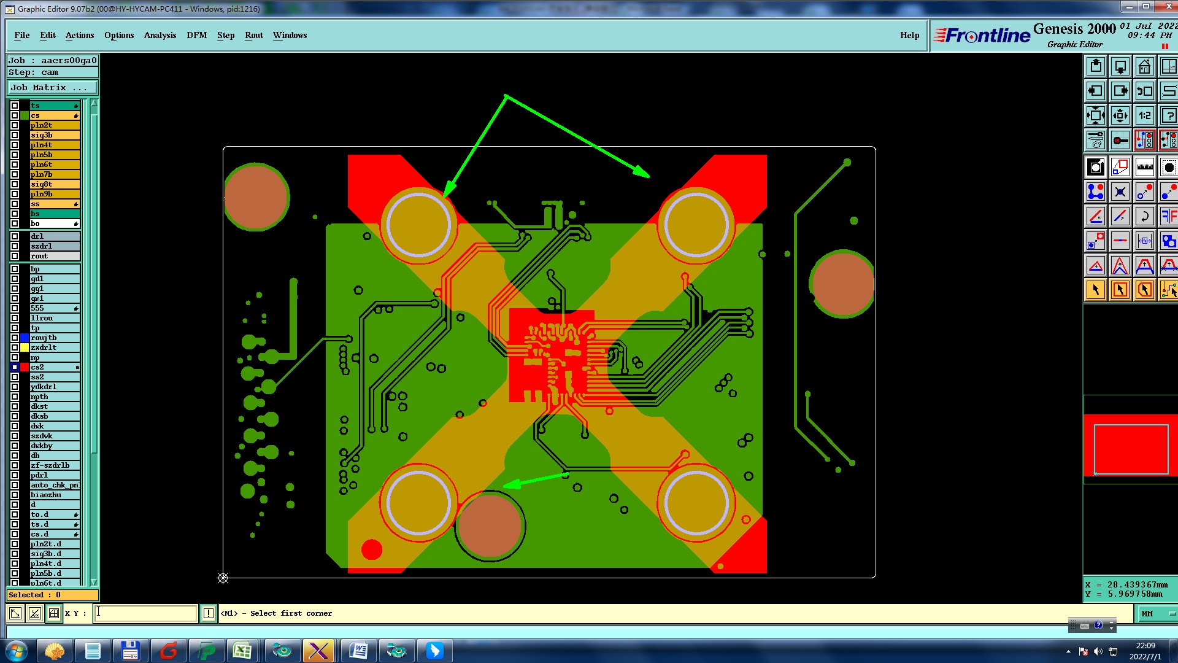The height and width of the screenshot is (663, 1178).
Task: Click layer list scrollbar down arrow
Action: click(x=94, y=582)
